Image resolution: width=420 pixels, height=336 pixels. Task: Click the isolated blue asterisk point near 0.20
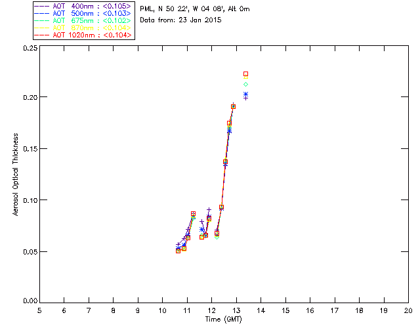point(245,94)
